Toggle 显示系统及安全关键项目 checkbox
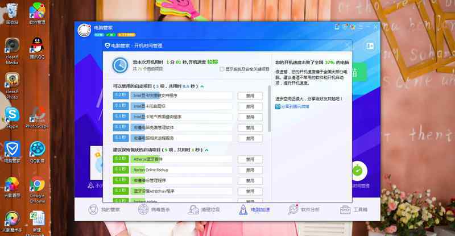The width and height of the screenshot is (455, 236). (x=222, y=69)
